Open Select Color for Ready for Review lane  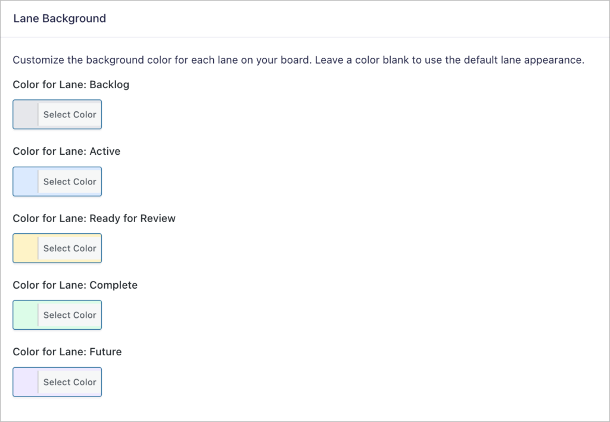70,248
